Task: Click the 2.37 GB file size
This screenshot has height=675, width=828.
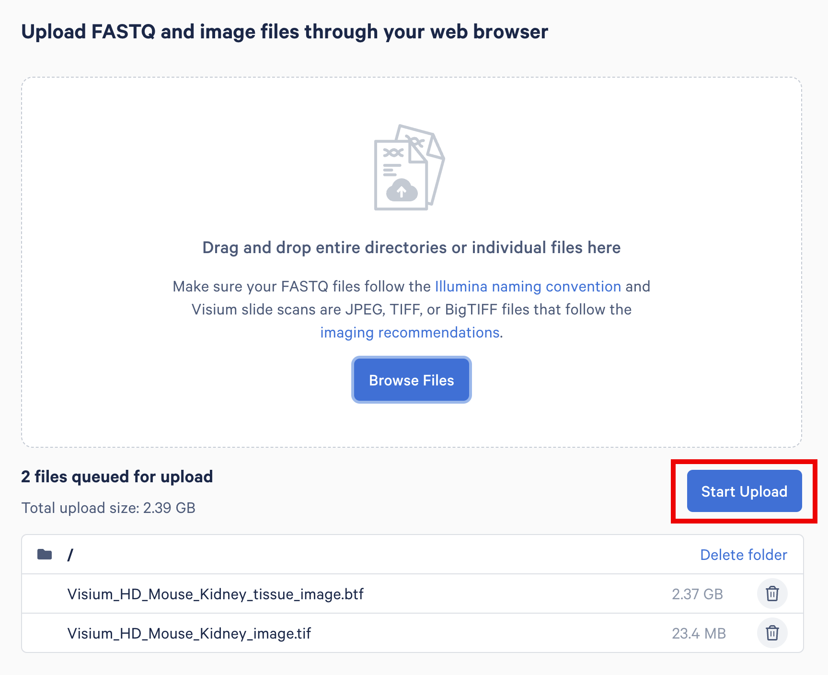Action: click(x=697, y=594)
